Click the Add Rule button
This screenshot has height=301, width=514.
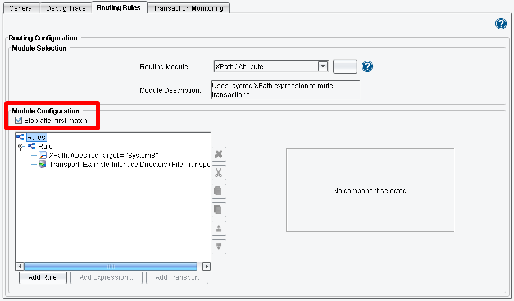click(x=42, y=277)
